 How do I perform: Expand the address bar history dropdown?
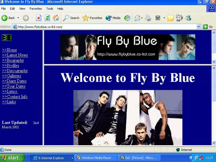click(x=198, y=27)
